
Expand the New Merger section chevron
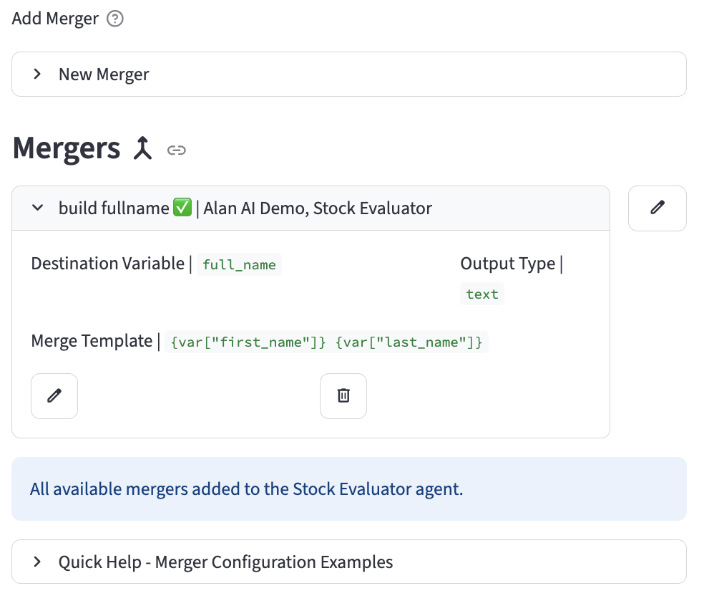pos(37,74)
